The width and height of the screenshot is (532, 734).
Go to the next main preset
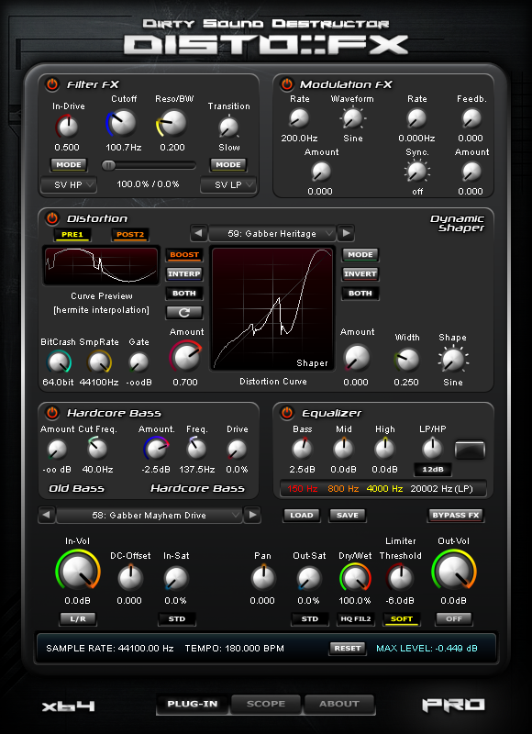[x=252, y=516]
